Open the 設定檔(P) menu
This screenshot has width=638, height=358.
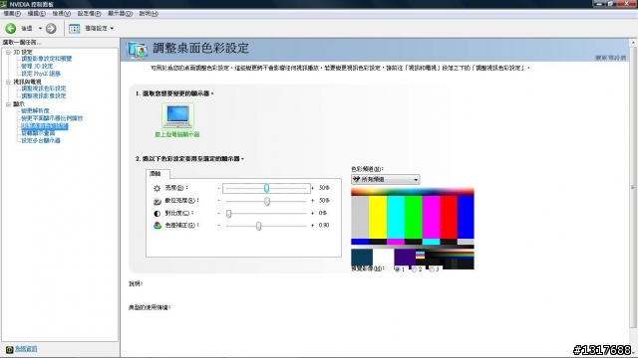(x=89, y=13)
